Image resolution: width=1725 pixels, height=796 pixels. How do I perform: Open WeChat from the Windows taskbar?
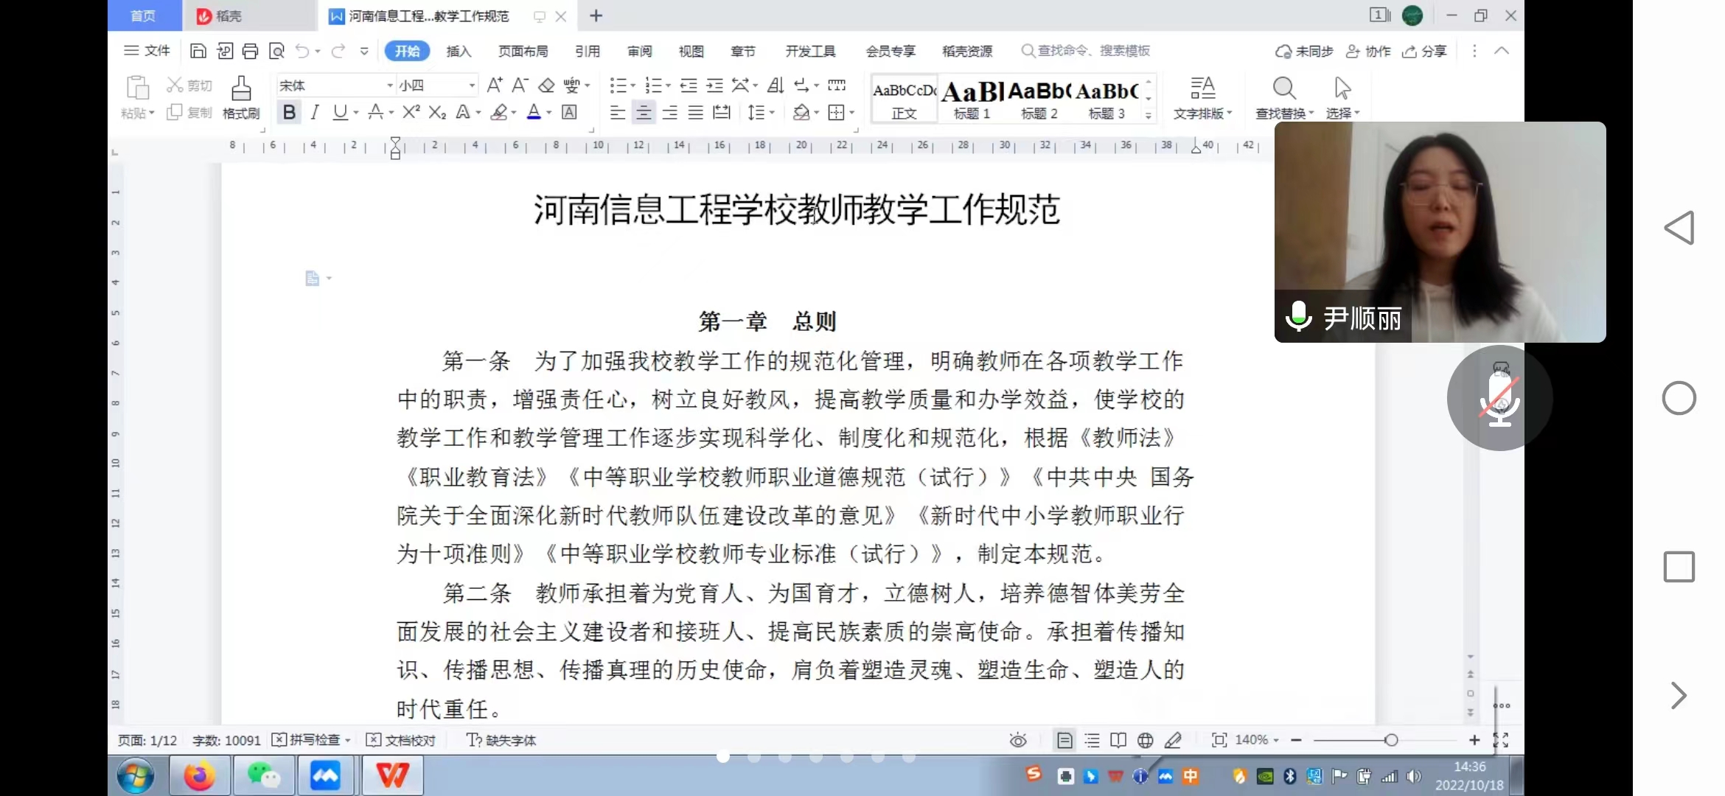tap(263, 775)
